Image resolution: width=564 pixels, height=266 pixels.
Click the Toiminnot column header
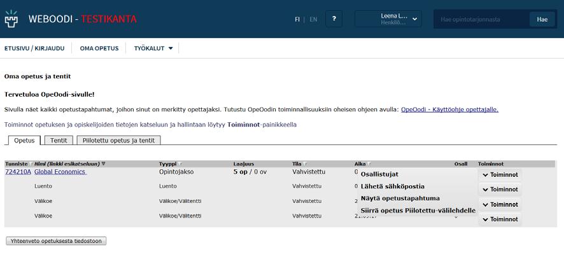491,164
